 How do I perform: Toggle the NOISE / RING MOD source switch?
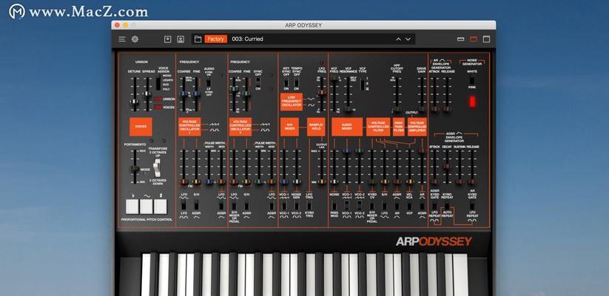[334, 206]
